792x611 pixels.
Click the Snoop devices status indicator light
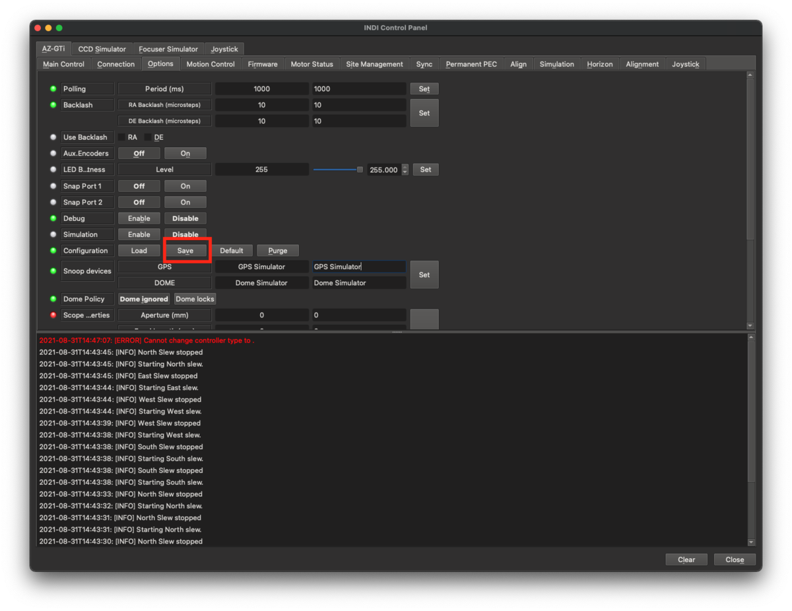click(53, 271)
